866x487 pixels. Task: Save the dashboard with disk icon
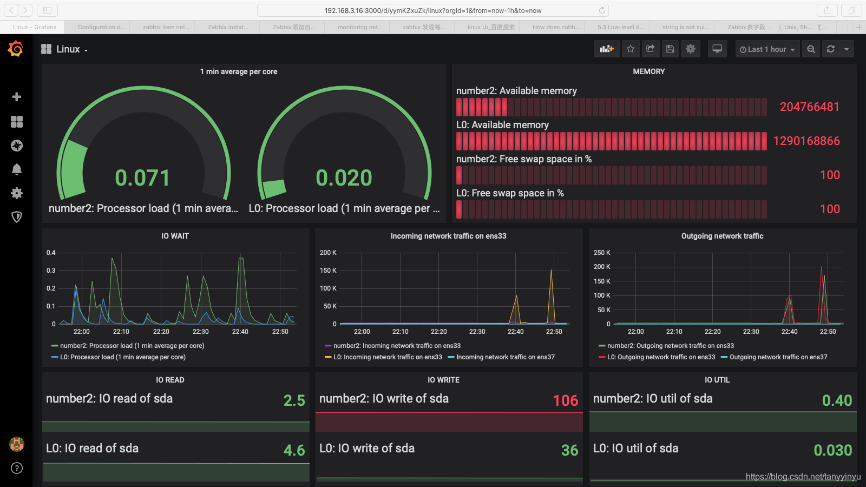670,49
